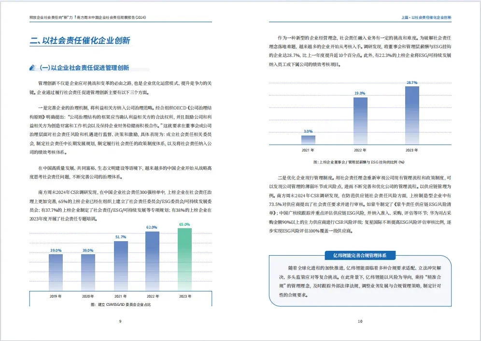Click the left page header mentioning 南方周末…观察报告(2024)
Image resolution: width=481 pixels, height=341 pixels.
pos(88,17)
